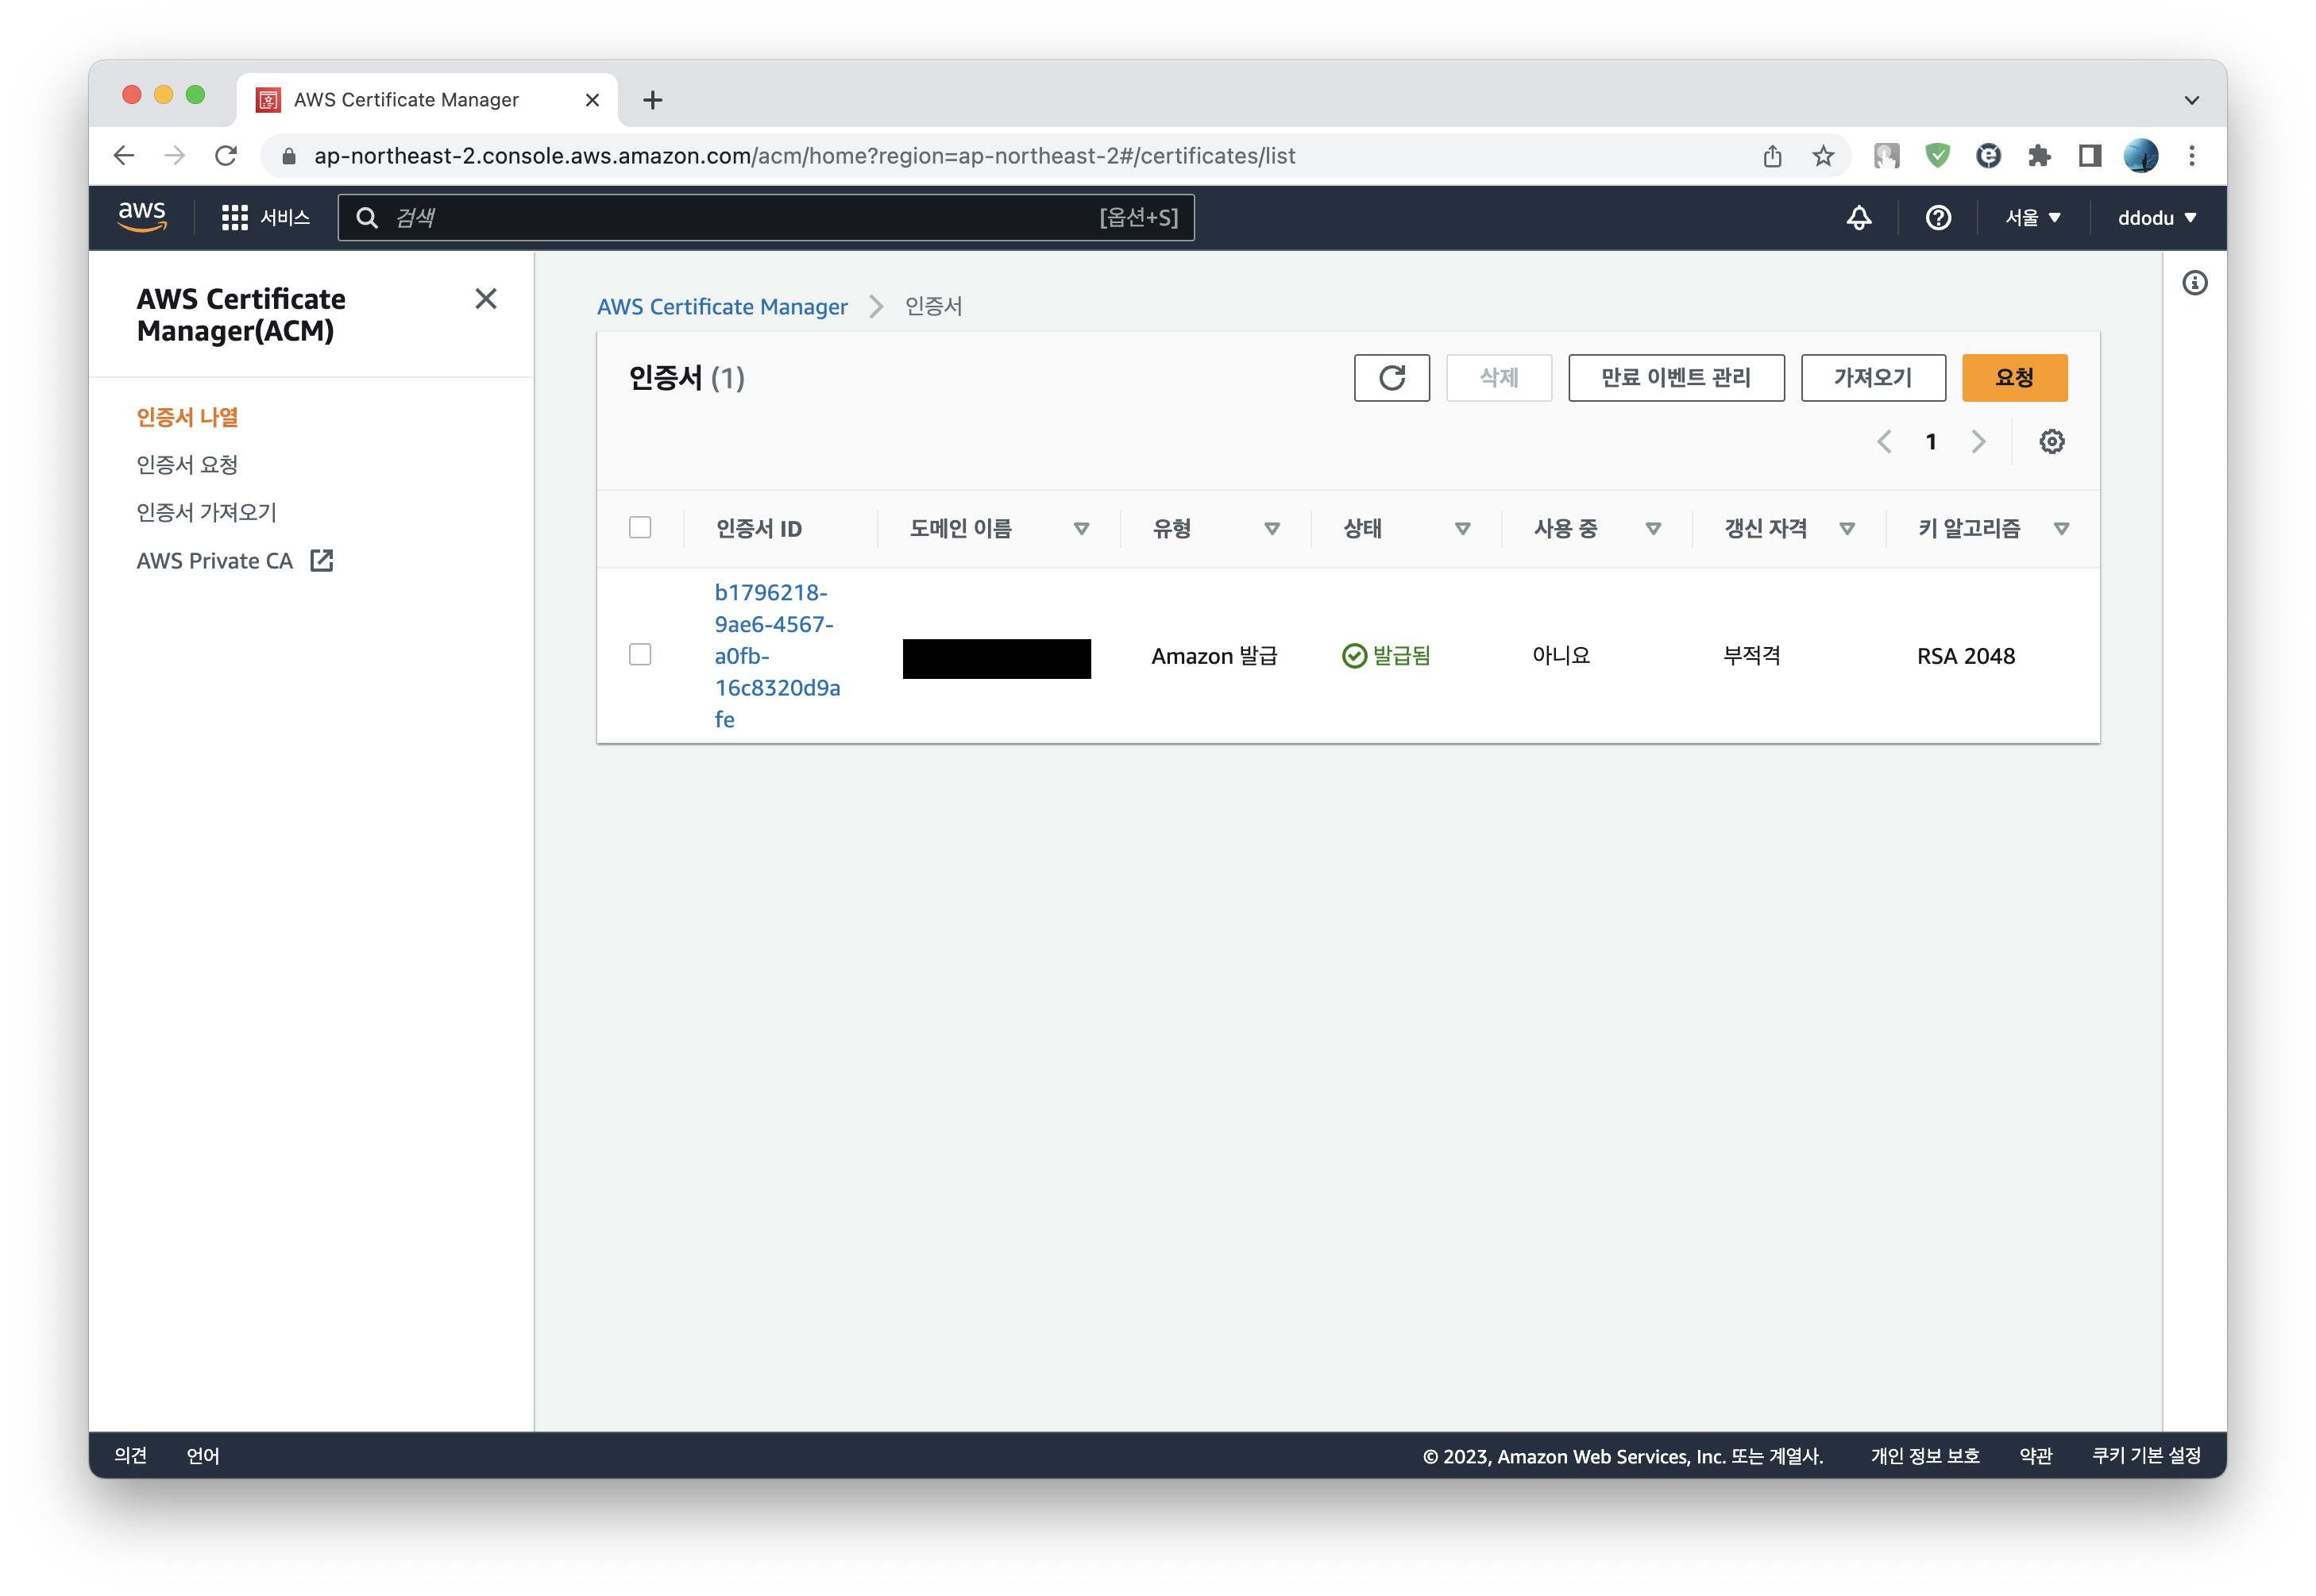Image resolution: width=2316 pixels, height=1596 pixels.
Task: Click the browser address bar URL
Action: click(x=804, y=156)
